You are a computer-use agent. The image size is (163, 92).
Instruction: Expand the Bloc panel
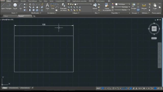(x=97, y=13)
